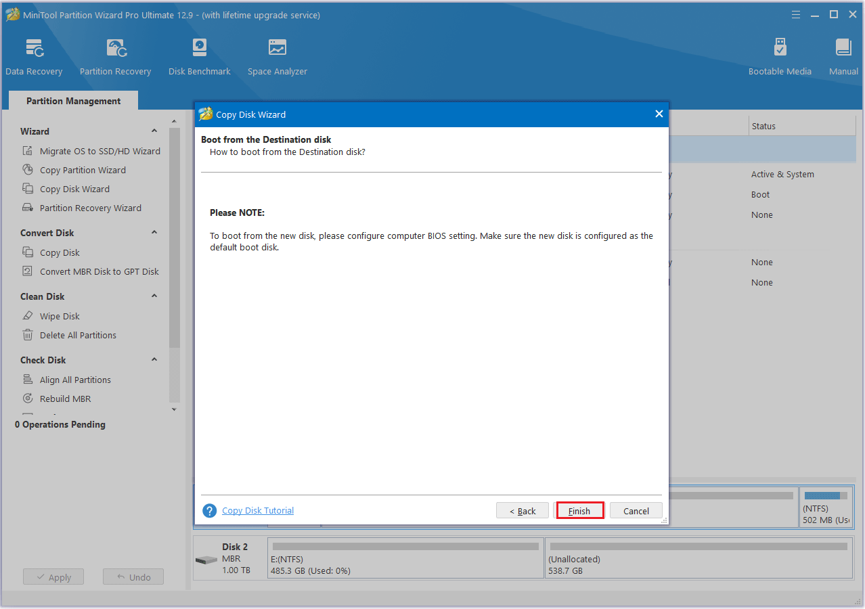Collapse the Wizard section
This screenshot has height=609, width=865.
(x=154, y=131)
